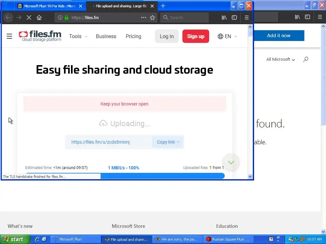Viewport: 326px width, 244px height.
Task: Launch Internet Explorer from quick launch
Action: (37, 239)
